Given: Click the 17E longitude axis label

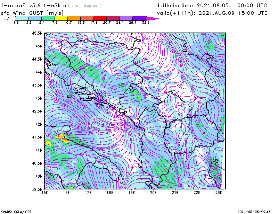Looking at the screenshot, I should coord(88,193).
